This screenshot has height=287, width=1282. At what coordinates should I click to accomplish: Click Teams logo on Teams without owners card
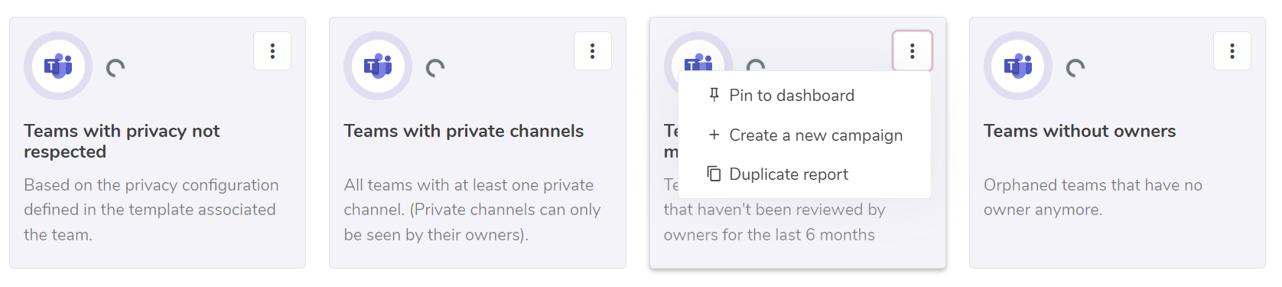(1018, 66)
